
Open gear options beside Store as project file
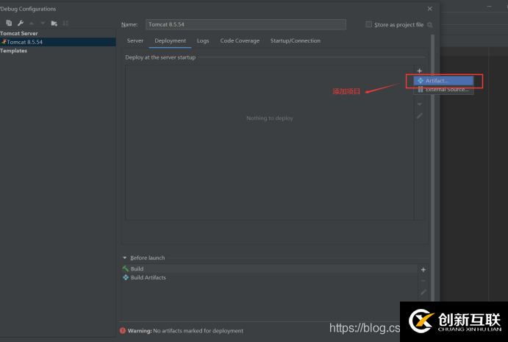[x=429, y=24]
